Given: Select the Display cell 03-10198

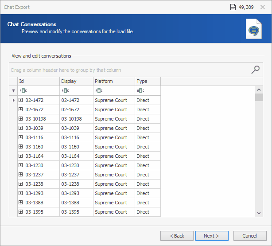Looking at the screenshot, I should point(76,119).
